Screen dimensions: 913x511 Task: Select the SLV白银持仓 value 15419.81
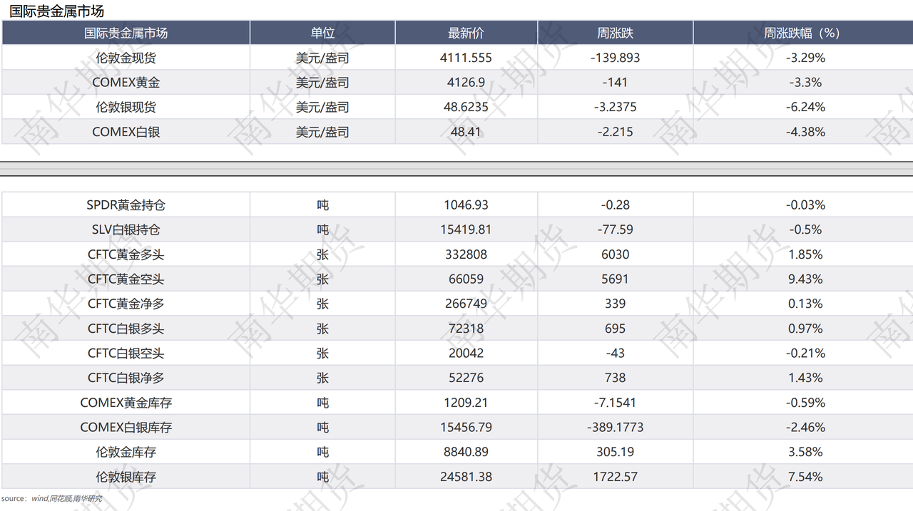click(x=466, y=229)
